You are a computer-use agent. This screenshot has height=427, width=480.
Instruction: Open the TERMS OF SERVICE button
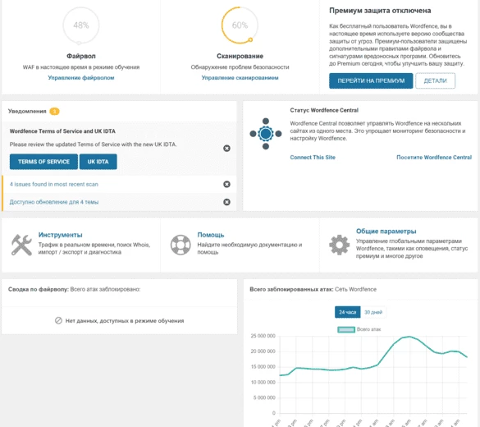[43, 162]
